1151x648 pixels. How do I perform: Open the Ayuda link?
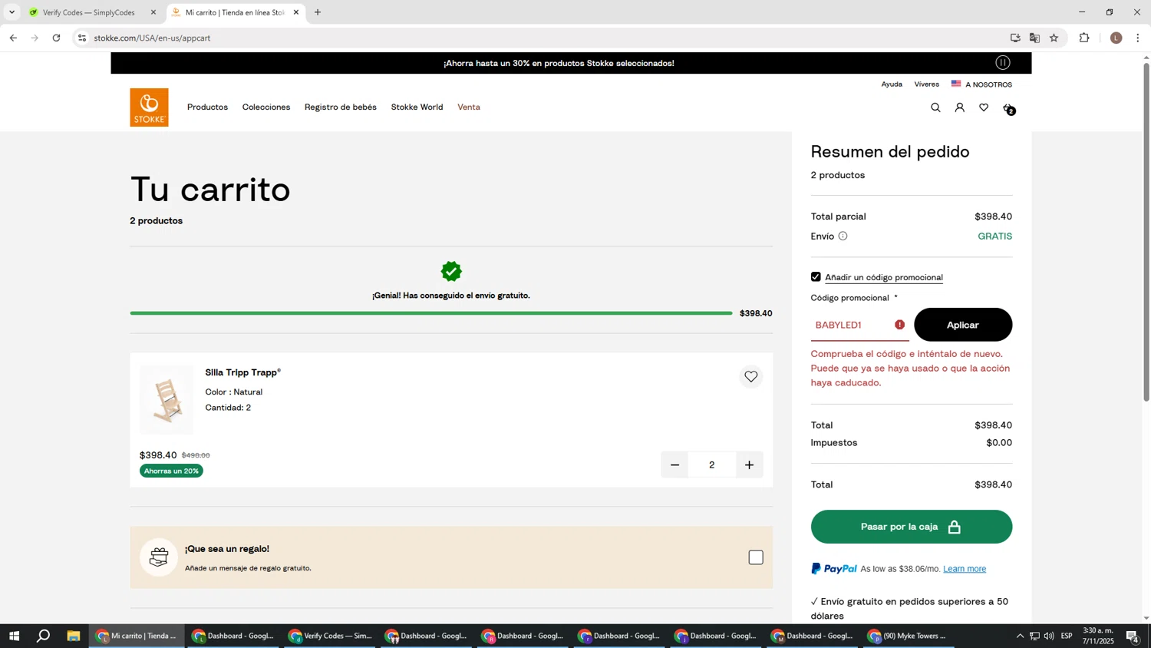point(892,84)
